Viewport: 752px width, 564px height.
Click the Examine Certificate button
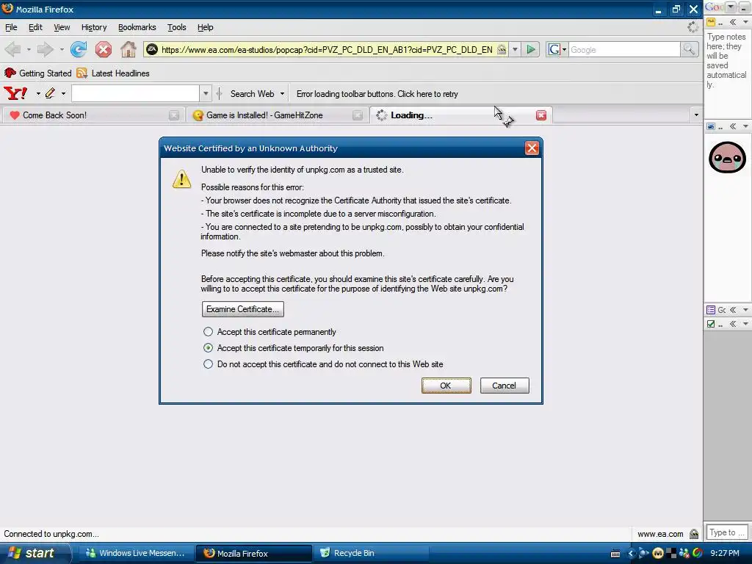[242, 309]
